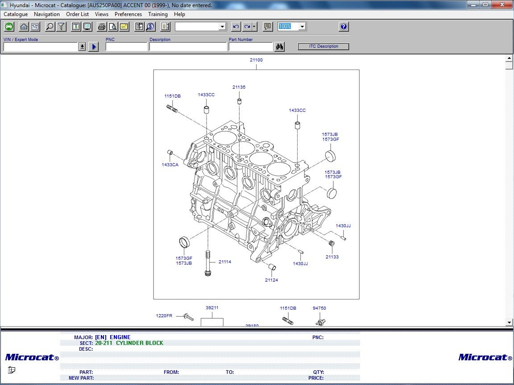The height and width of the screenshot is (385, 514).
Task: Click part number 21100 label in diagram
Action: [x=256, y=60]
